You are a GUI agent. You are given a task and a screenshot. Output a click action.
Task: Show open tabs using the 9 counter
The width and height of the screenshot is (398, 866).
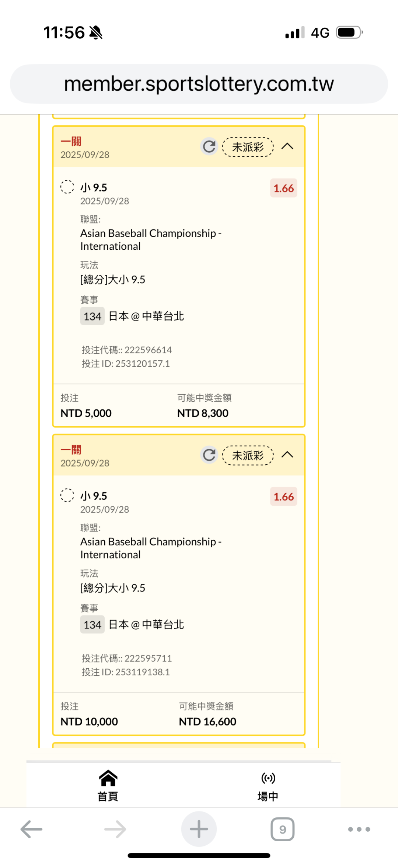283,829
